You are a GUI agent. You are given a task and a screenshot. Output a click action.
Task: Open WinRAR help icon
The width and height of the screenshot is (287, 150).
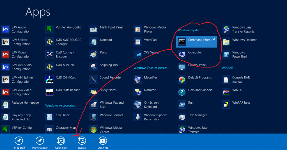(x=226, y=105)
